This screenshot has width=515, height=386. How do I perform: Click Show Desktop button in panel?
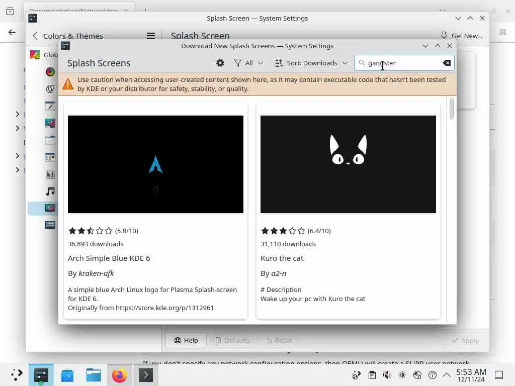point(499,375)
